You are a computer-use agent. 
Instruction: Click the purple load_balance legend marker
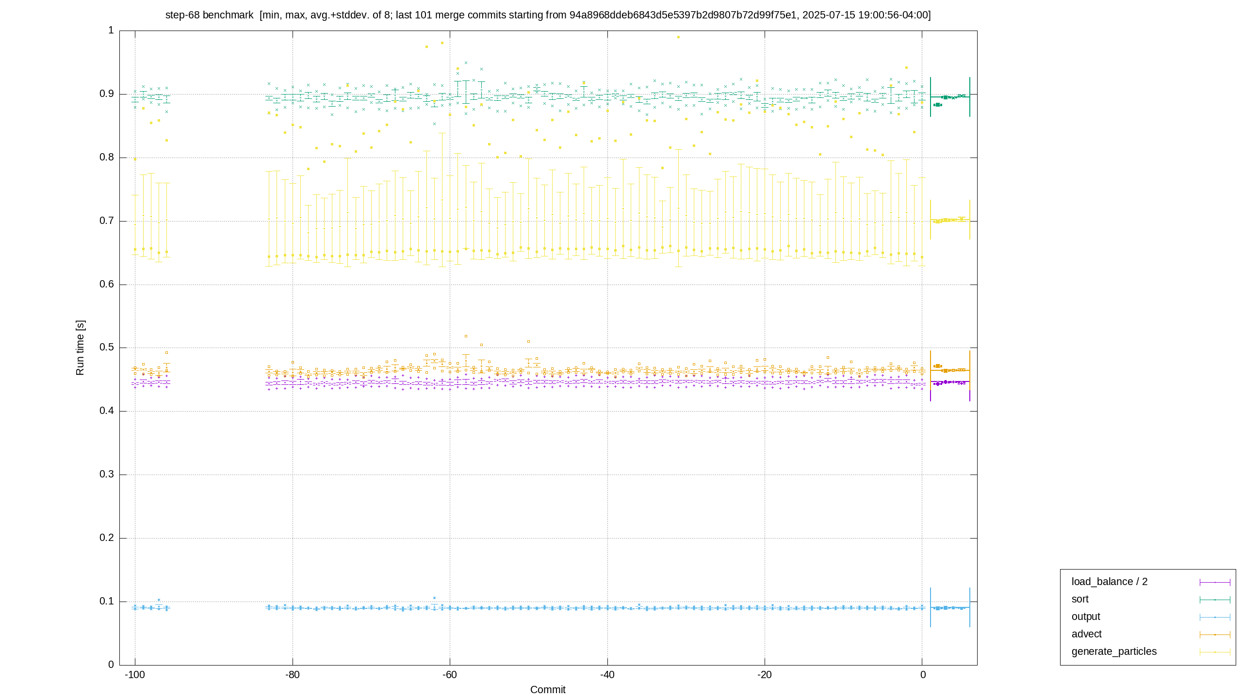pyautogui.click(x=1215, y=582)
